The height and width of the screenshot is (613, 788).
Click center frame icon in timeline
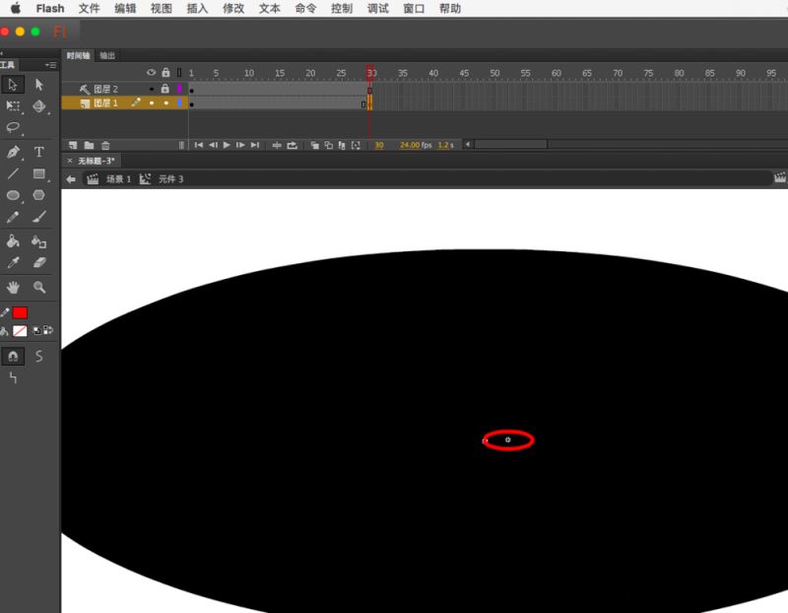(x=277, y=145)
